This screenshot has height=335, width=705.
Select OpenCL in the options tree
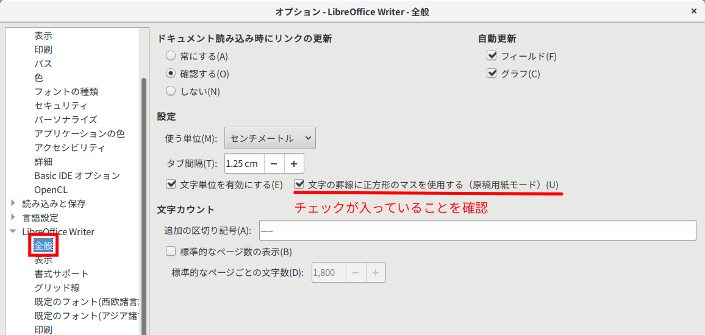pyautogui.click(x=51, y=189)
